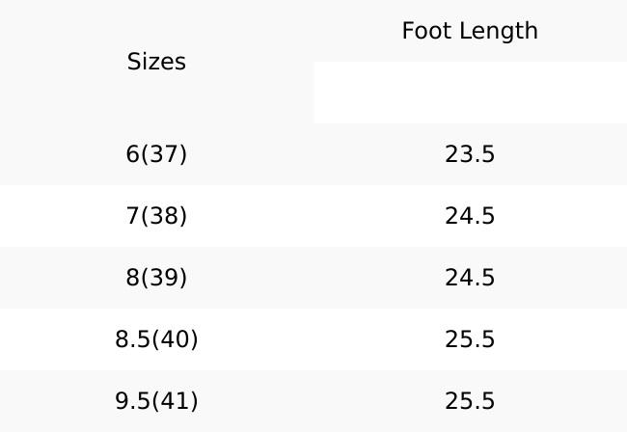627x432 pixels.
Task: Select the 9.5(41) size cell
Action: (156, 401)
